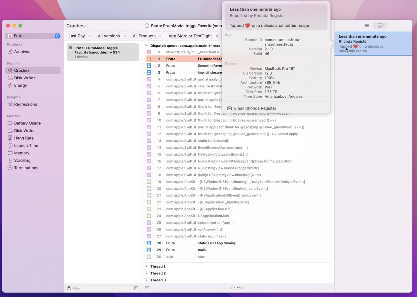Click the list options icon in filter field
The image size is (417, 297).
tap(136, 288)
